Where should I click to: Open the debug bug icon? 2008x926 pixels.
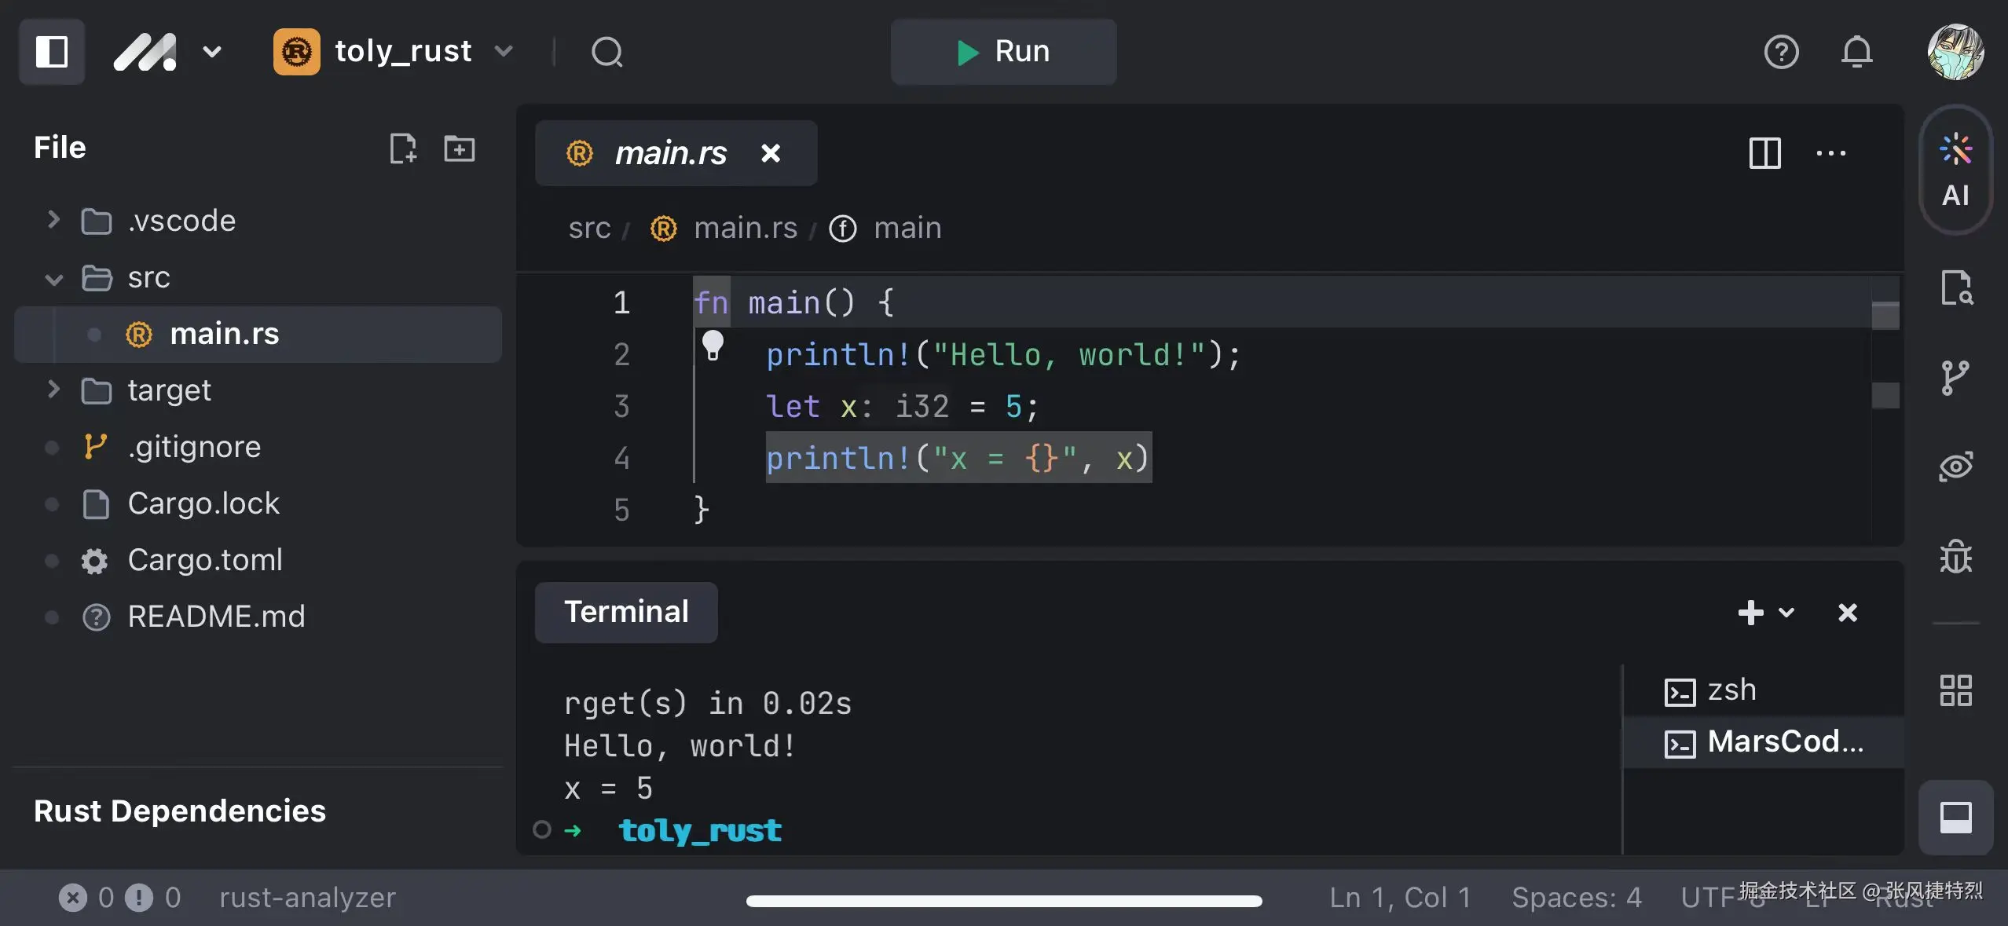click(1955, 557)
